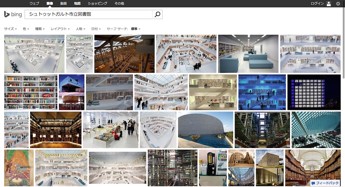Click the ログイン sign-in link
345x187 pixels.
pos(317,3)
